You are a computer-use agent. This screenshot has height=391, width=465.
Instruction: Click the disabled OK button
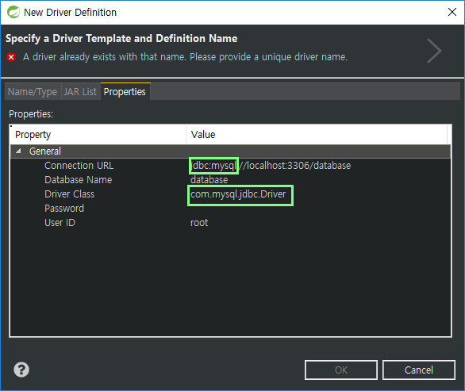(341, 370)
